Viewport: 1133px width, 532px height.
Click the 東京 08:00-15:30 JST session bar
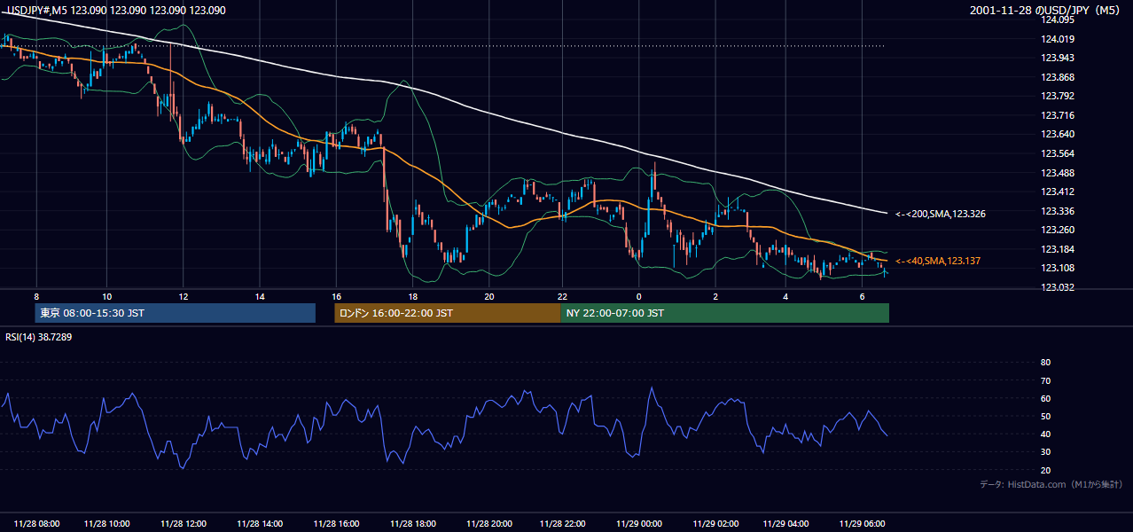coord(176,313)
